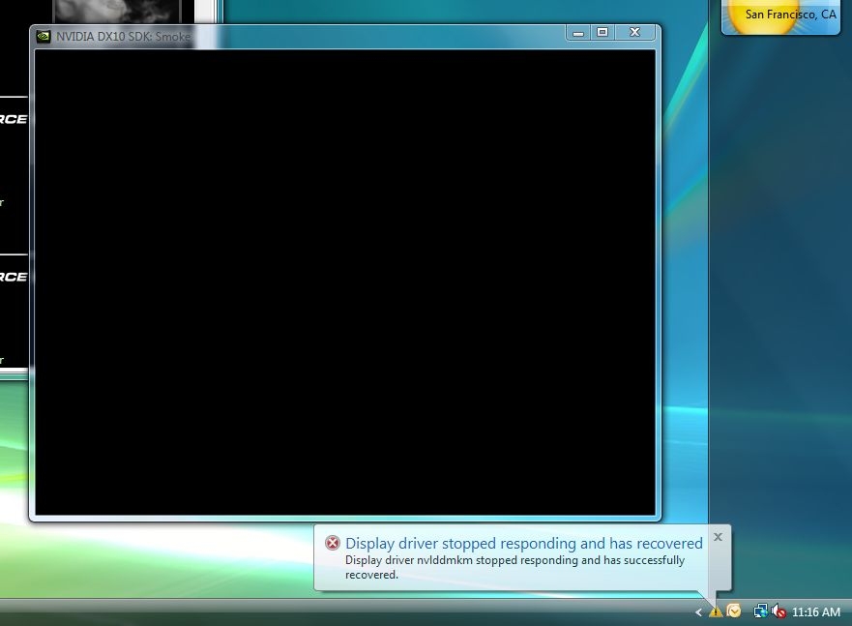Open the network connection tray icon
Viewport: 852px width, 626px height.
tap(761, 611)
